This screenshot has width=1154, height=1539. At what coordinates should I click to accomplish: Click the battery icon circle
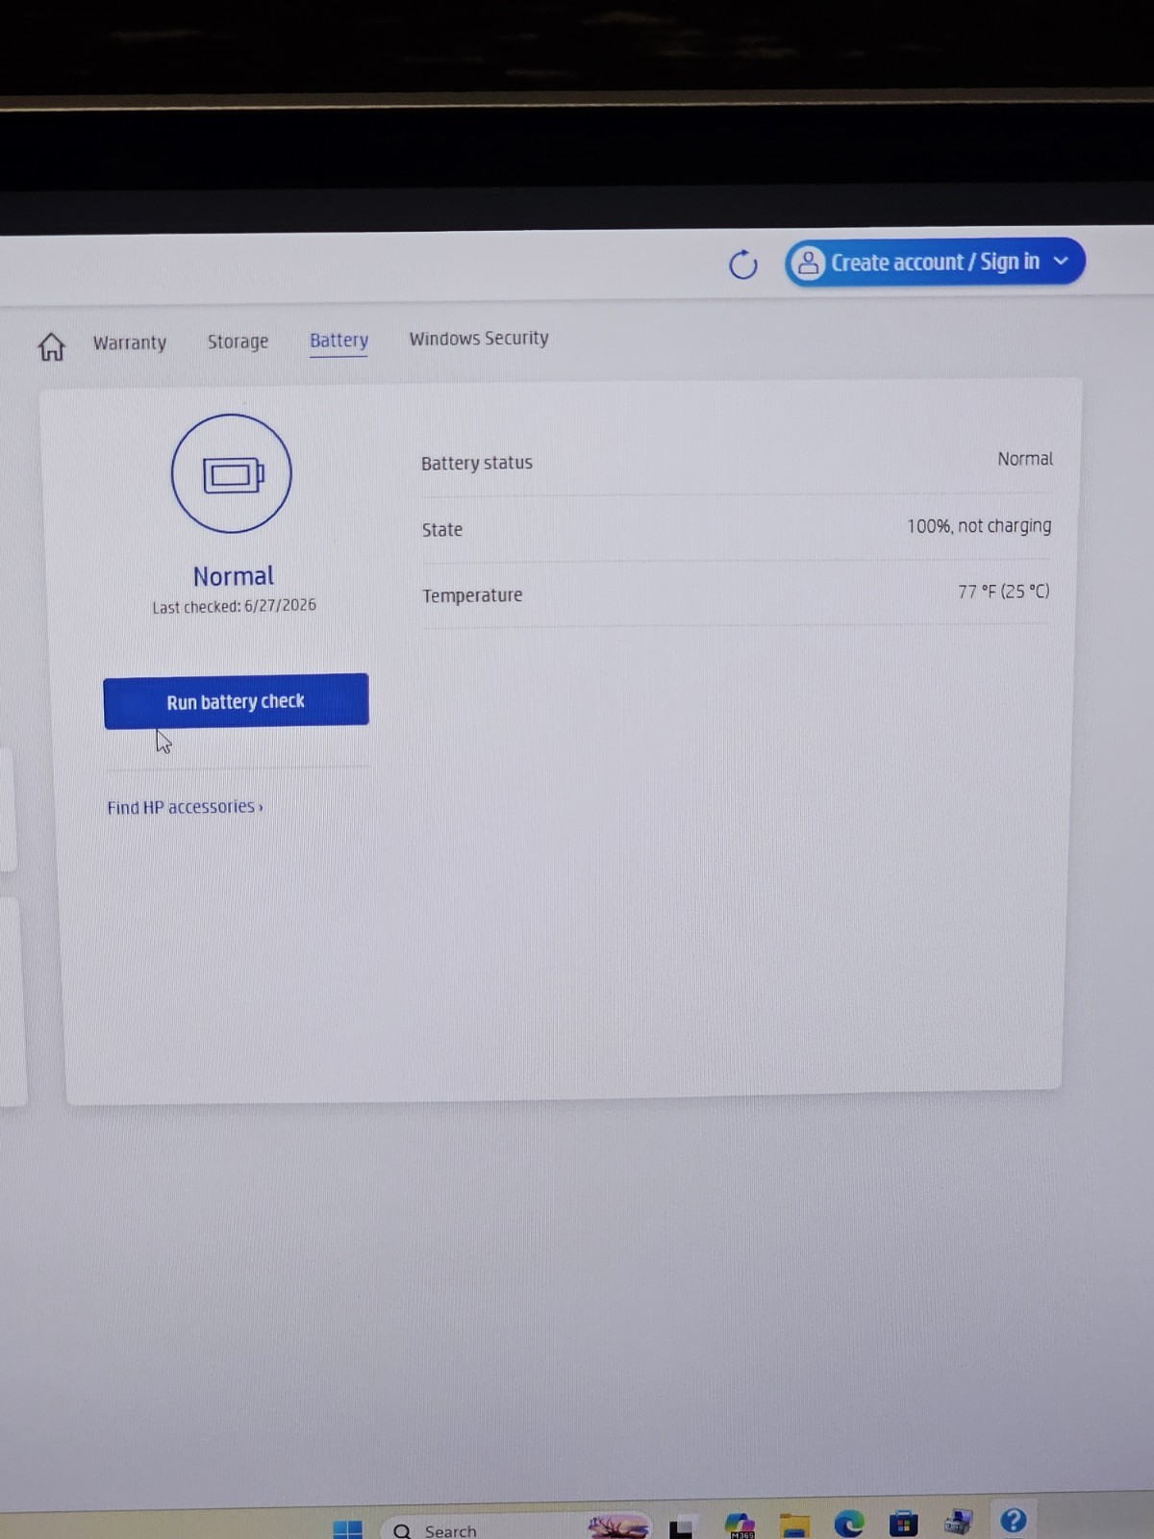[231, 473]
